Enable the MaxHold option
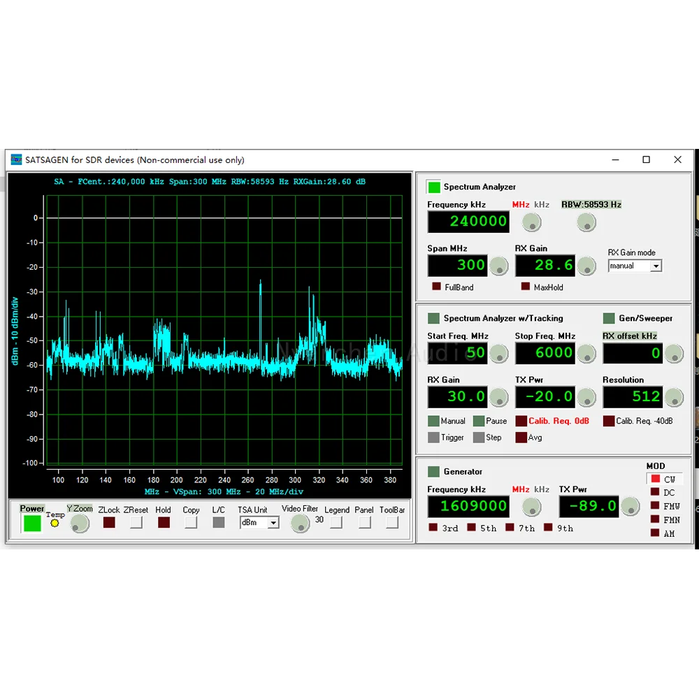 pyautogui.click(x=526, y=286)
